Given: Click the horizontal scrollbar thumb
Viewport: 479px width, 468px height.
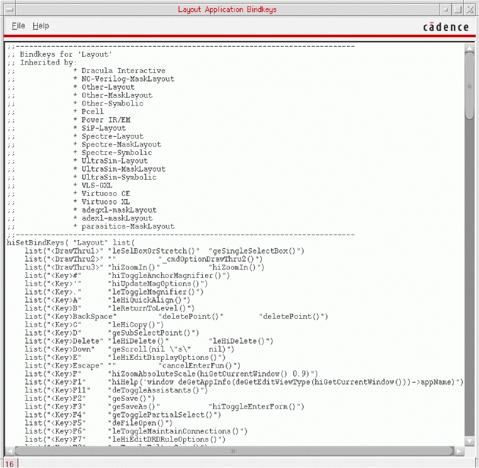Looking at the screenshot, I should click(x=234, y=451).
